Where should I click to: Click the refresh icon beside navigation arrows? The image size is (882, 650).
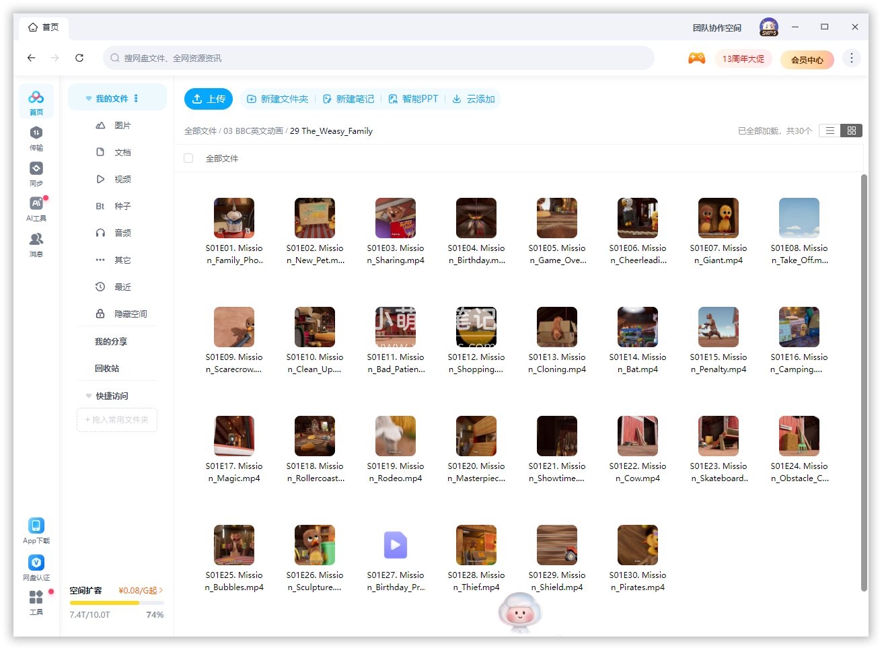coord(79,58)
